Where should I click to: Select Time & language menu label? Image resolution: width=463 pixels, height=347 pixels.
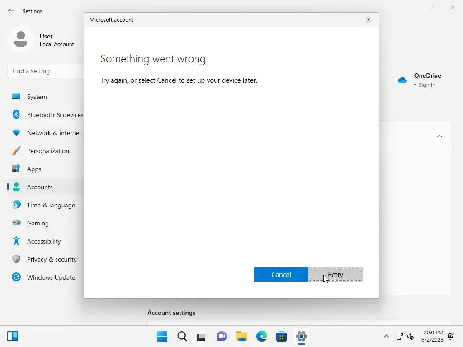click(x=51, y=205)
